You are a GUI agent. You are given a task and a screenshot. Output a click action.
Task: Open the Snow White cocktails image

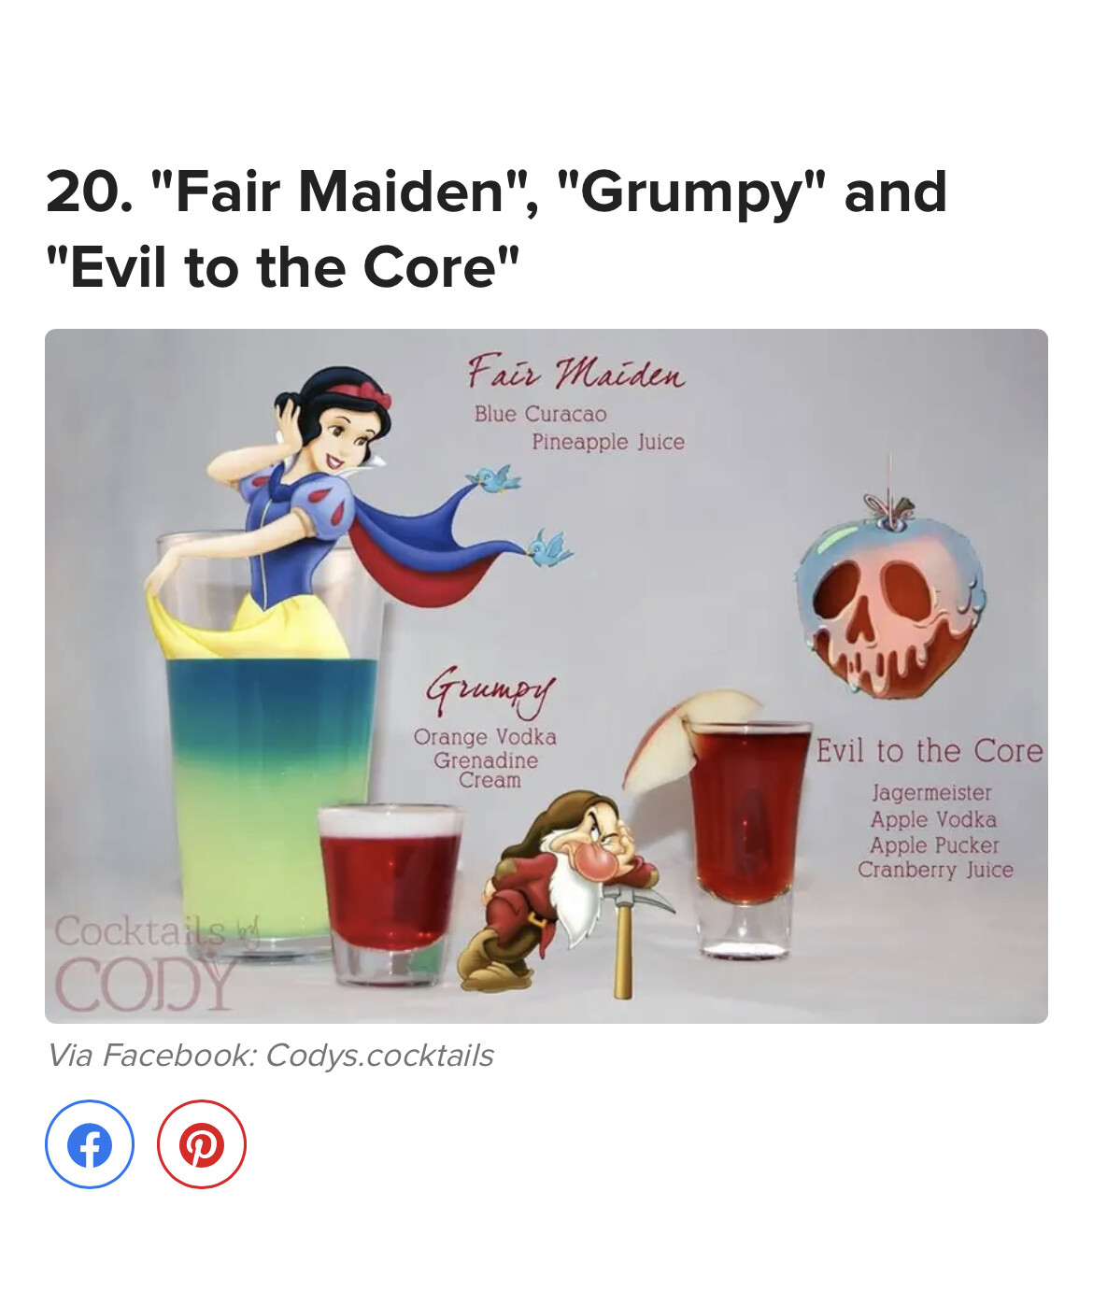[546, 676]
